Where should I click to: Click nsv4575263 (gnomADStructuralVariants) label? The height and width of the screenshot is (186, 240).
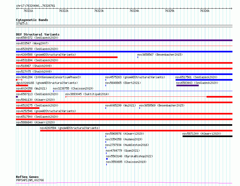pos(135,77)
